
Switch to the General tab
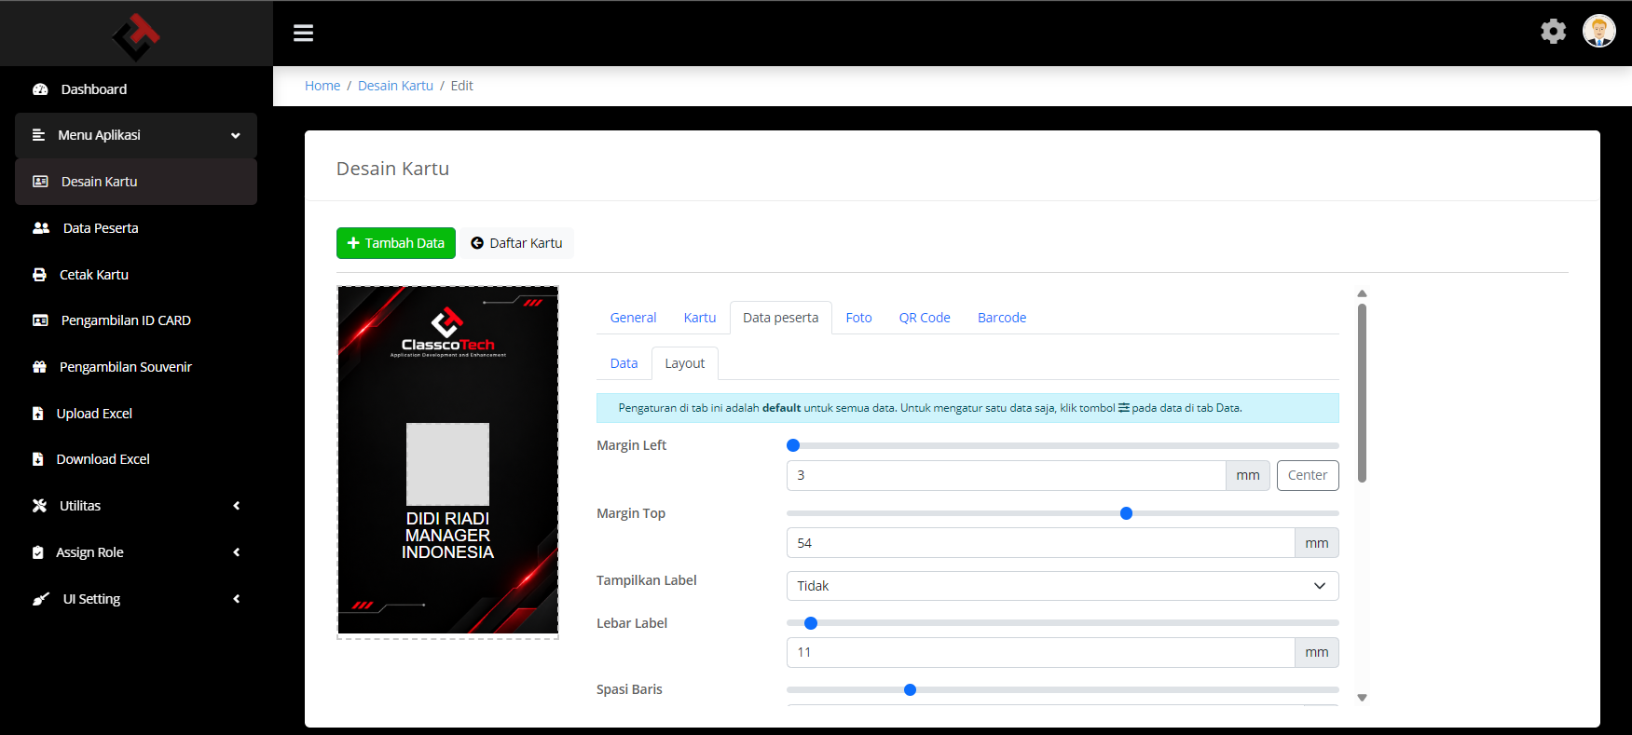coord(633,318)
